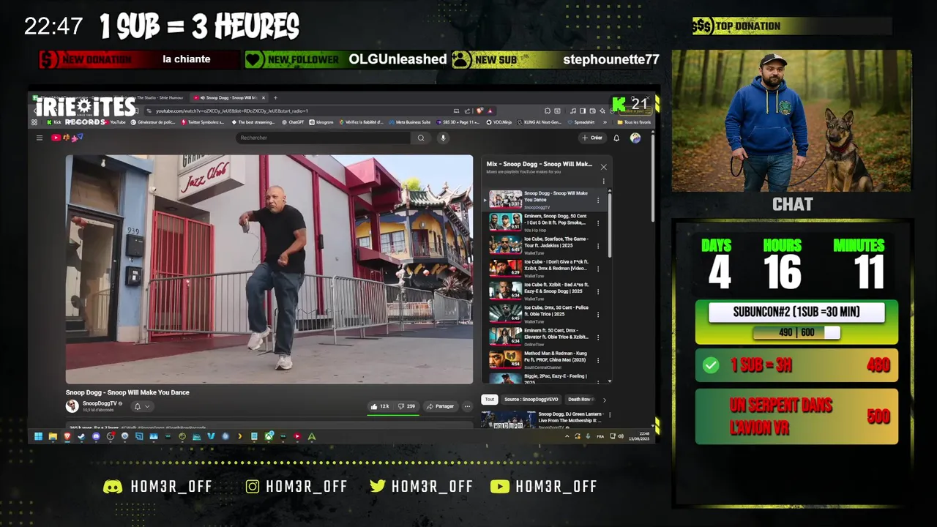Like the video with 12 k likes
This screenshot has height=527, width=937.
(380, 406)
